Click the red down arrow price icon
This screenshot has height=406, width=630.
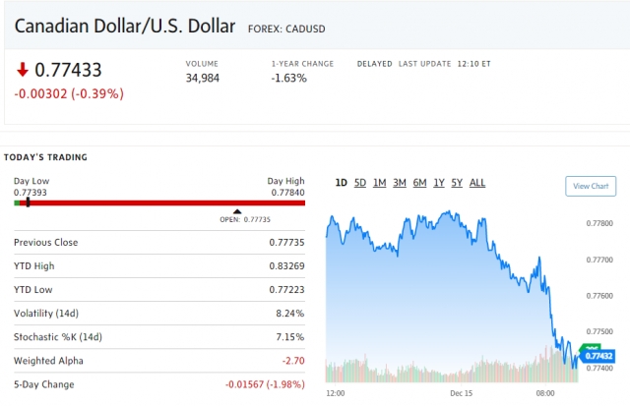coord(22,70)
